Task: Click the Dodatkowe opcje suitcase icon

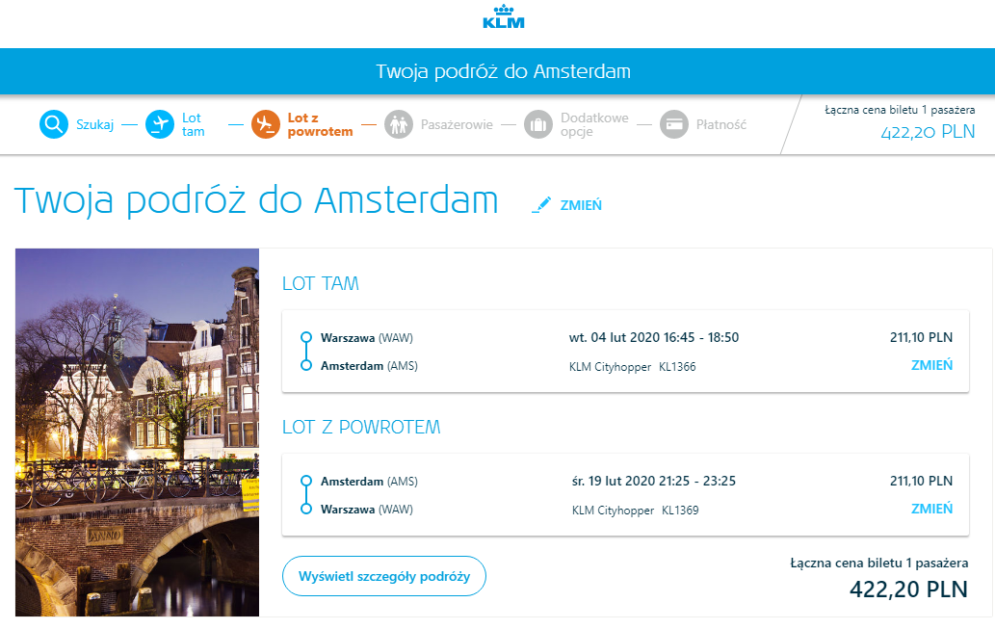Action: click(x=538, y=124)
